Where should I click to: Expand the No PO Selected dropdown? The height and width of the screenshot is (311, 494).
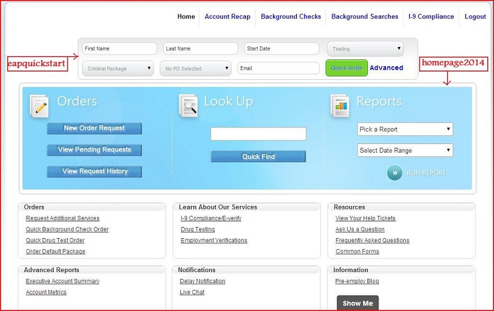[196, 69]
